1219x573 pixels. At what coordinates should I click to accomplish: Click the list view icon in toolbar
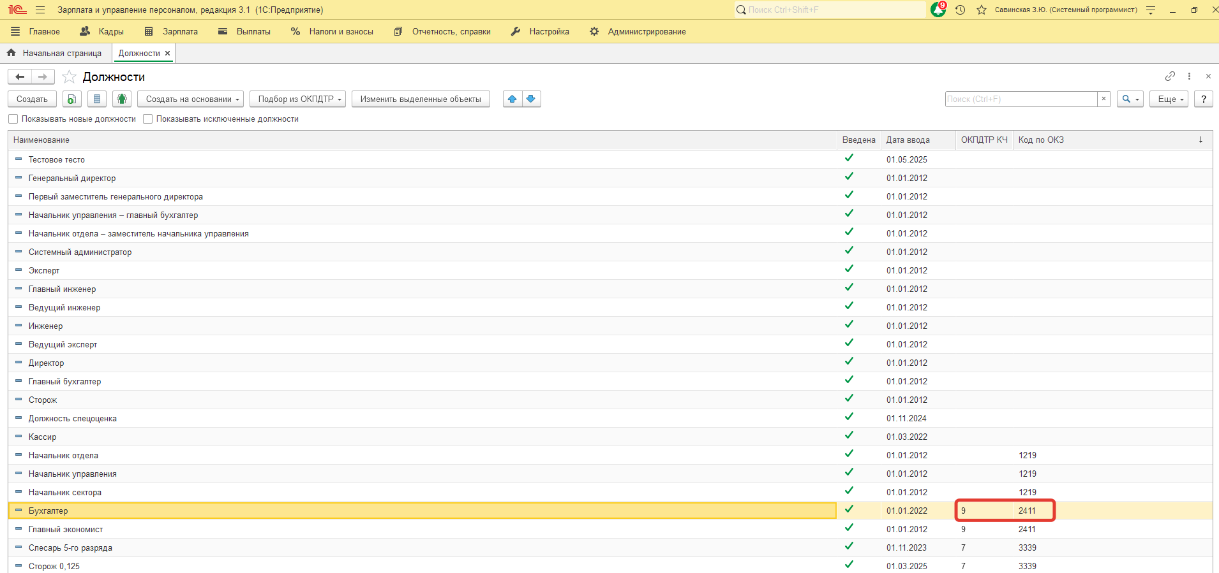pyautogui.click(x=97, y=99)
